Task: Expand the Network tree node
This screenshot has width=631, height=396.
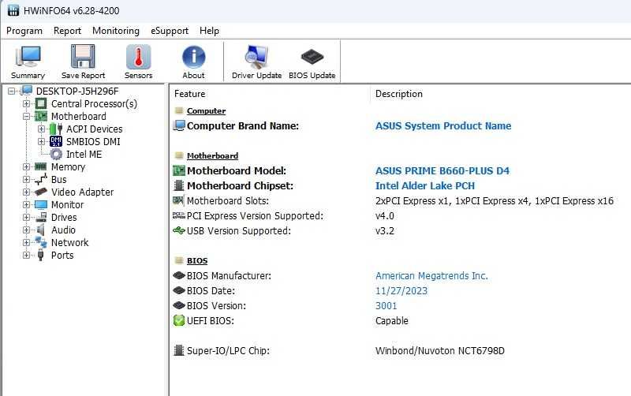Action: (26, 243)
